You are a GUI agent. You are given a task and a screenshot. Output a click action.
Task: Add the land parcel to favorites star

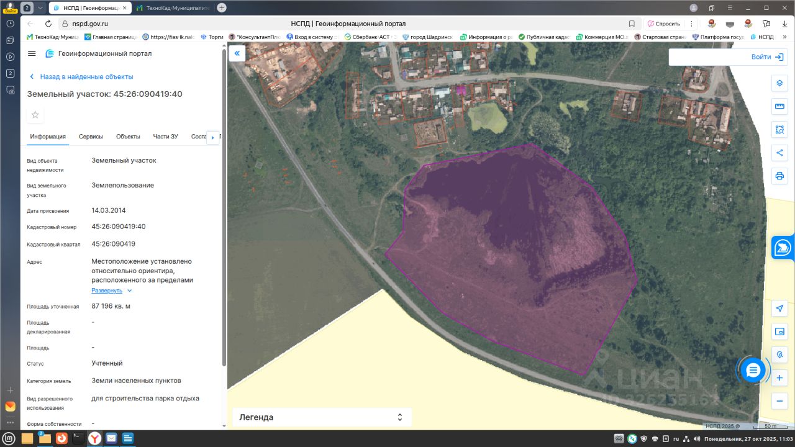coord(35,115)
